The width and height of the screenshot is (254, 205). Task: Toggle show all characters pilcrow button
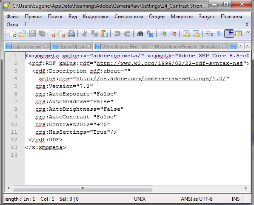(219, 34)
